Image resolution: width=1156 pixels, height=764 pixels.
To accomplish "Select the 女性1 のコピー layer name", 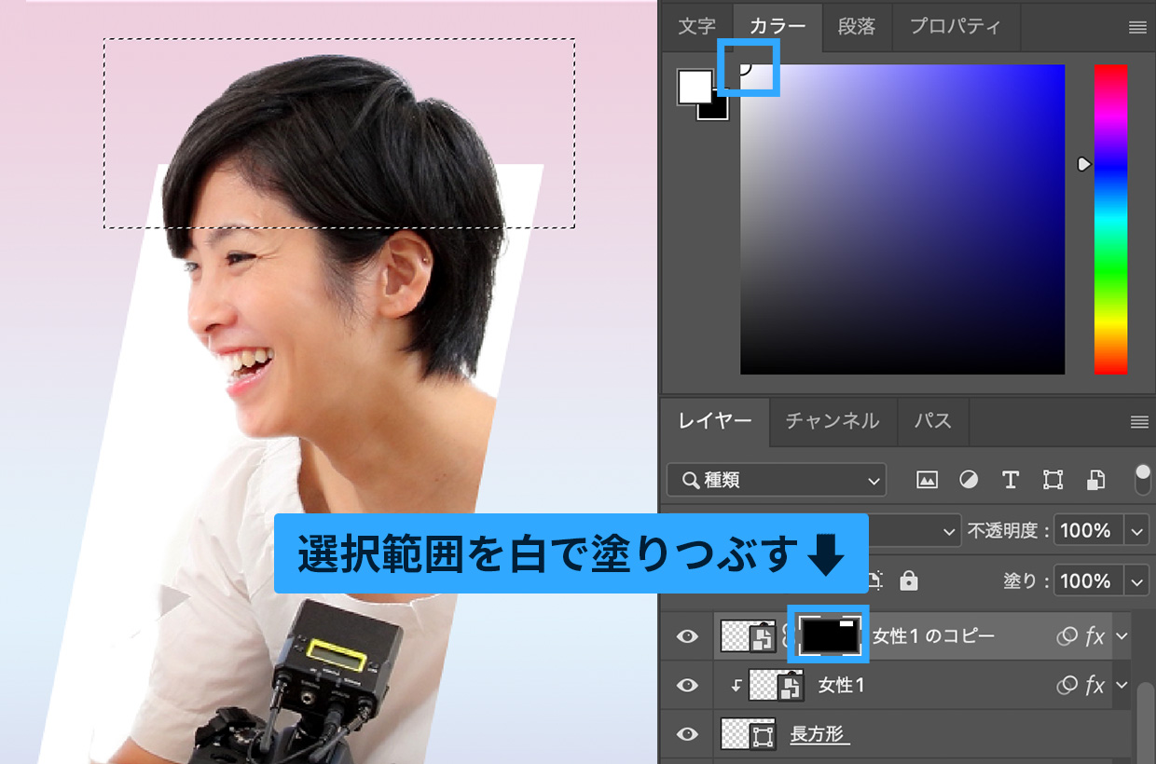I will coord(933,636).
